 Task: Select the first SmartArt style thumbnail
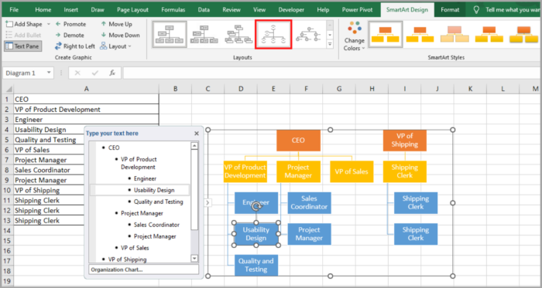(x=385, y=35)
